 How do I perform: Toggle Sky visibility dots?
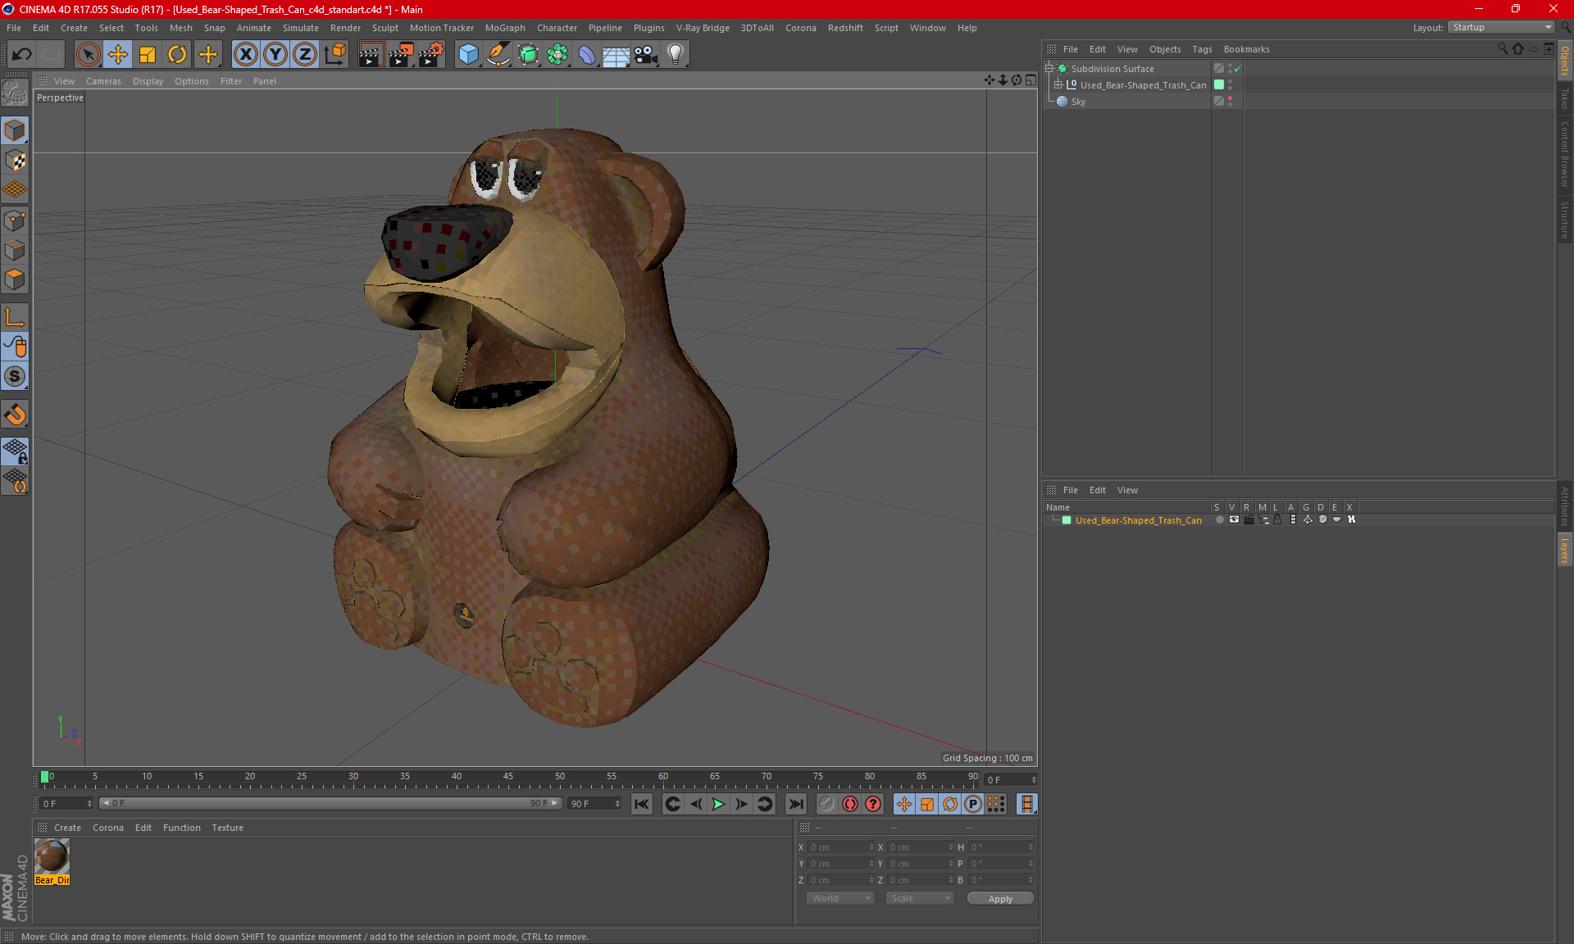click(x=1230, y=101)
